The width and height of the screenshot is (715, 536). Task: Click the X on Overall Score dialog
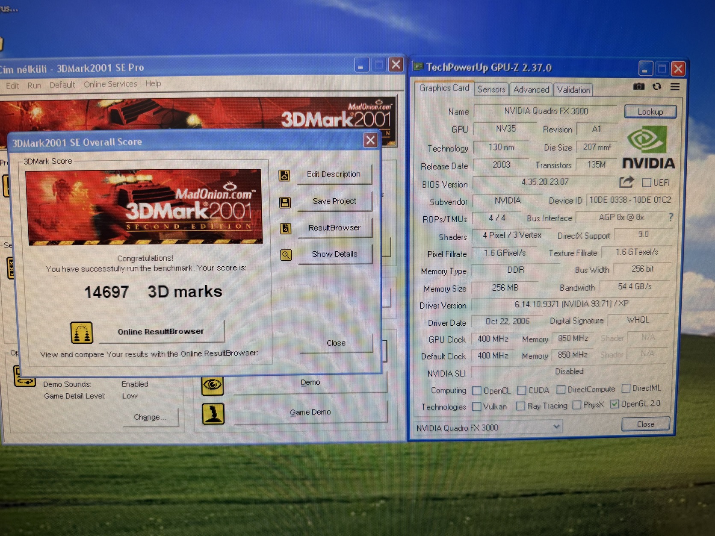click(370, 140)
